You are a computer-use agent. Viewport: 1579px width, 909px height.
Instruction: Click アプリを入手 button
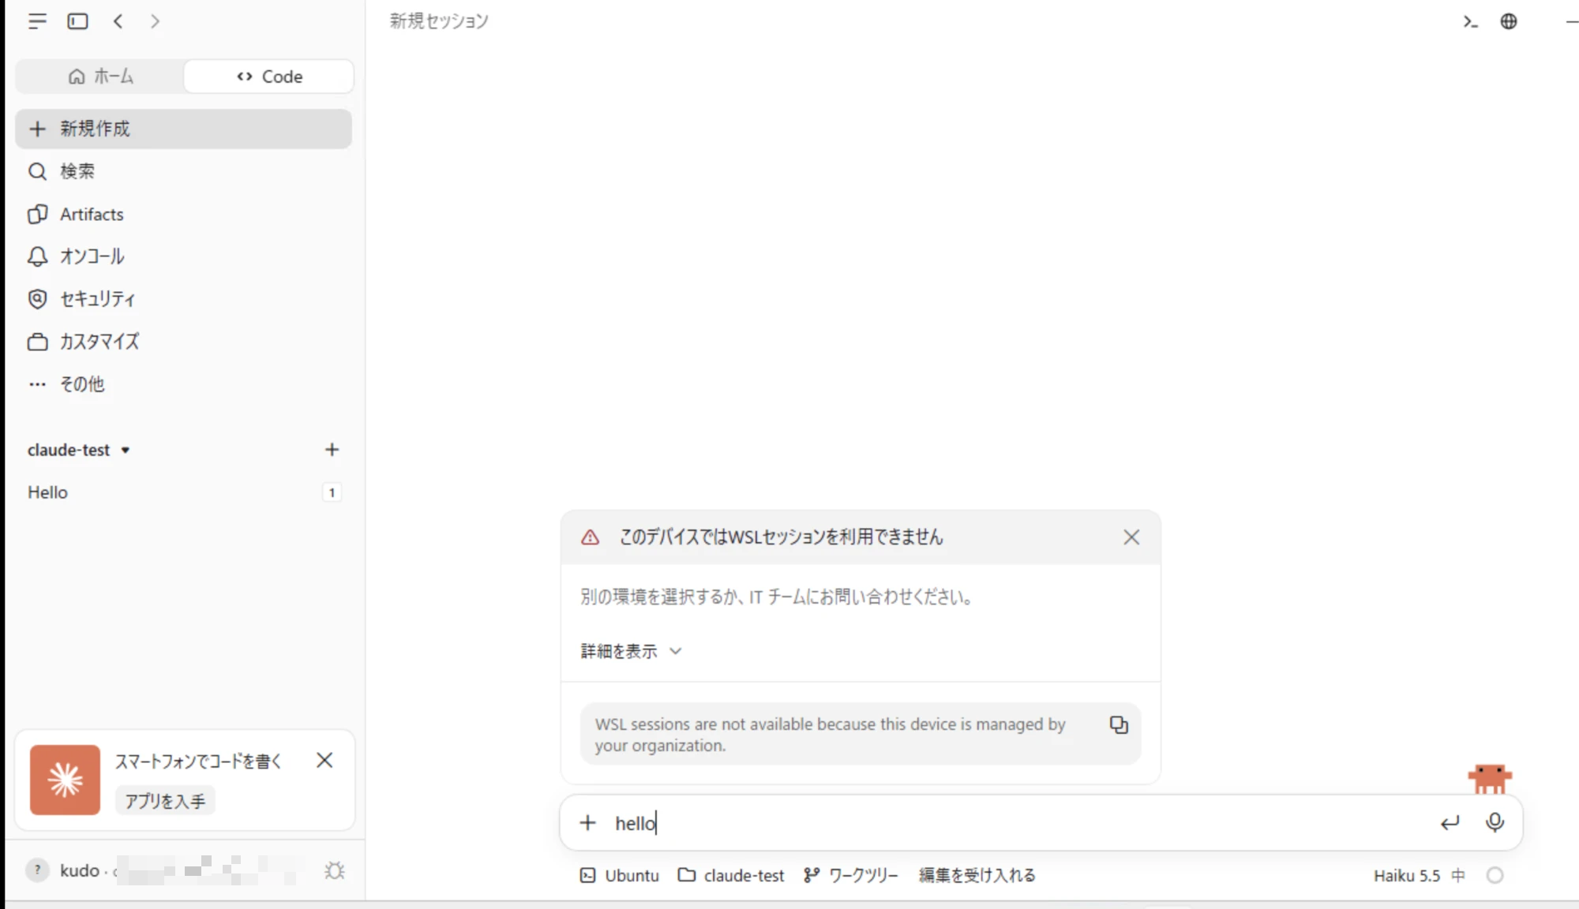pyautogui.click(x=165, y=801)
